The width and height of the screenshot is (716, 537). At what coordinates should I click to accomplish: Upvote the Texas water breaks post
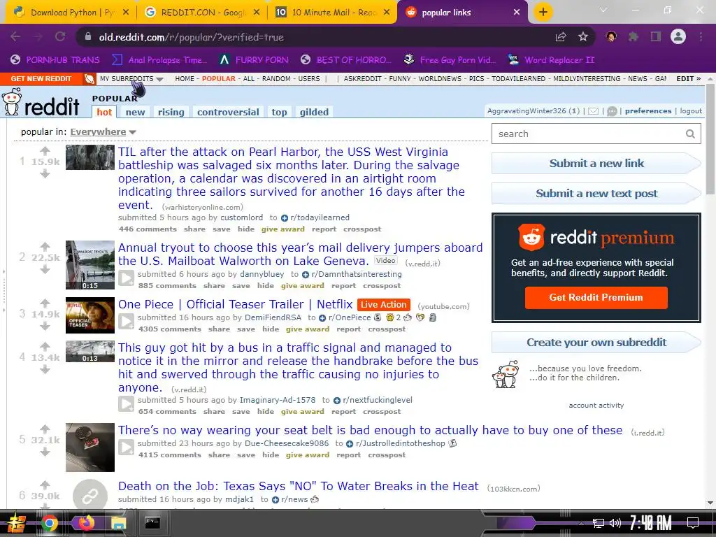point(45,485)
